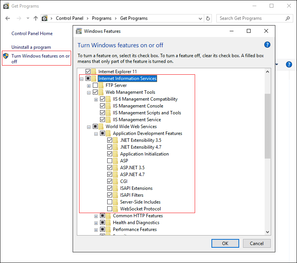Uncheck ASP.NET 3.5
The height and width of the screenshot is (263, 297).
(x=110, y=167)
